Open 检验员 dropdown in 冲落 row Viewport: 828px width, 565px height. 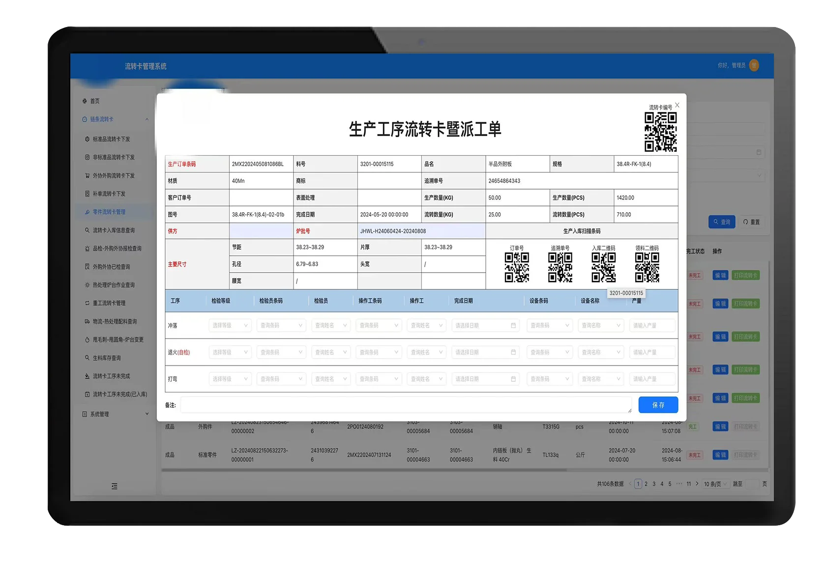pyautogui.click(x=331, y=325)
